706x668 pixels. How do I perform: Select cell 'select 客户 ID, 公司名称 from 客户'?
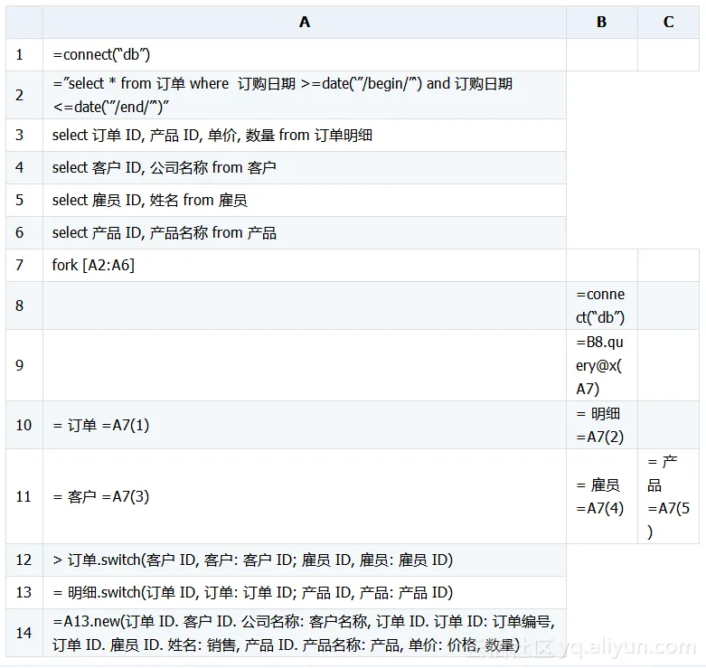pos(305,167)
